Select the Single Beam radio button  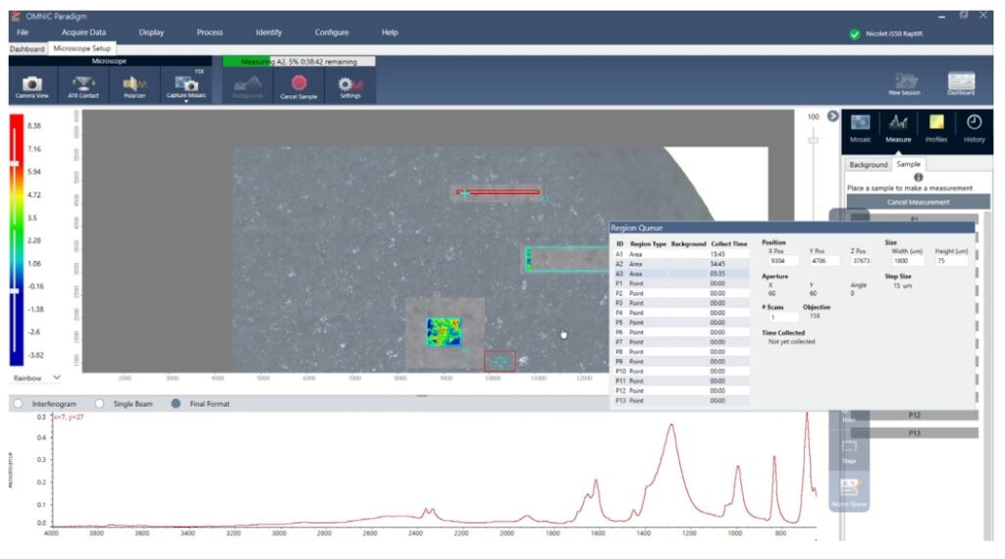pyautogui.click(x=99, y=403)
